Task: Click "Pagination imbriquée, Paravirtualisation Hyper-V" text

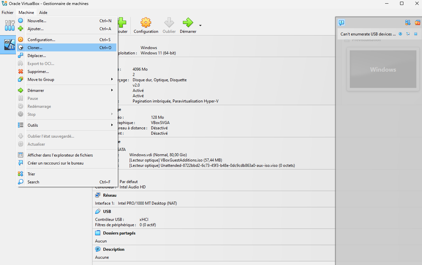Action: coord(176,101)
